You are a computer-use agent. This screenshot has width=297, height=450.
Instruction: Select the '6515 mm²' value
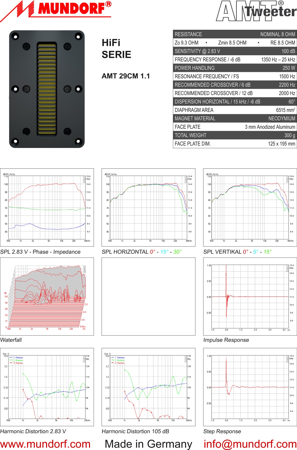tap(286, 110)
